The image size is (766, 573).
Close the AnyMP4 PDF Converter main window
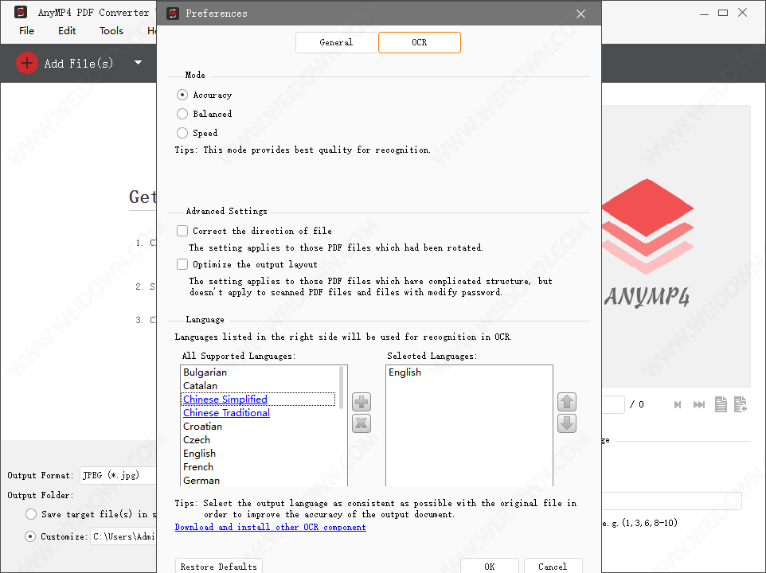coord(743,14)
